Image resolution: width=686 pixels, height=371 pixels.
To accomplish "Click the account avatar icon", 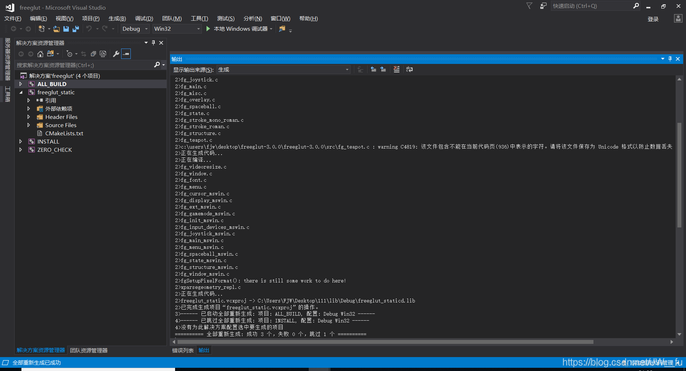I will click(678, 18).
